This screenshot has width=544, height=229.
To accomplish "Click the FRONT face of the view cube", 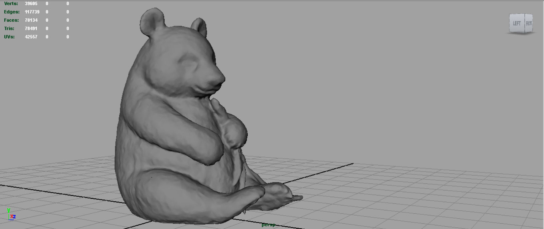I will point(529,23).
